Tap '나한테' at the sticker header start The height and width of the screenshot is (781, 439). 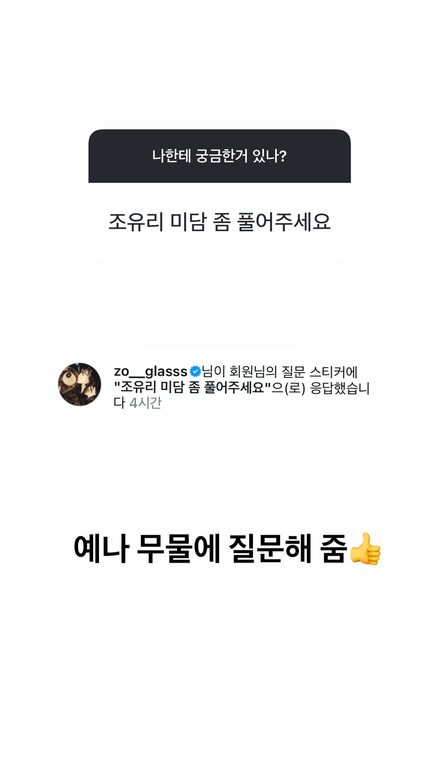[x=171, y=156]
